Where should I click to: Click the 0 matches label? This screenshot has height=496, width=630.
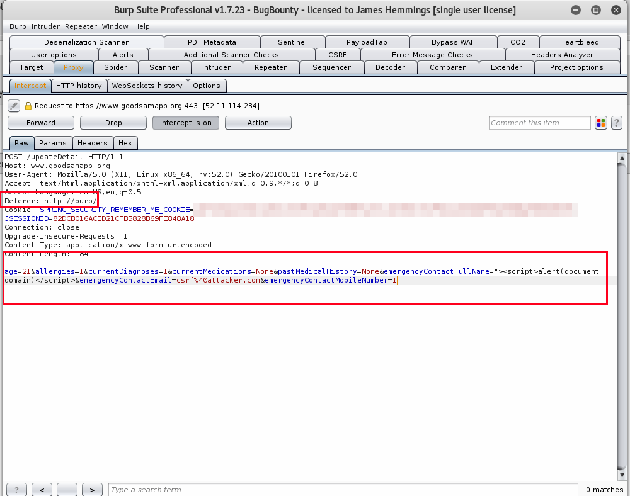(x=604, y=490)
